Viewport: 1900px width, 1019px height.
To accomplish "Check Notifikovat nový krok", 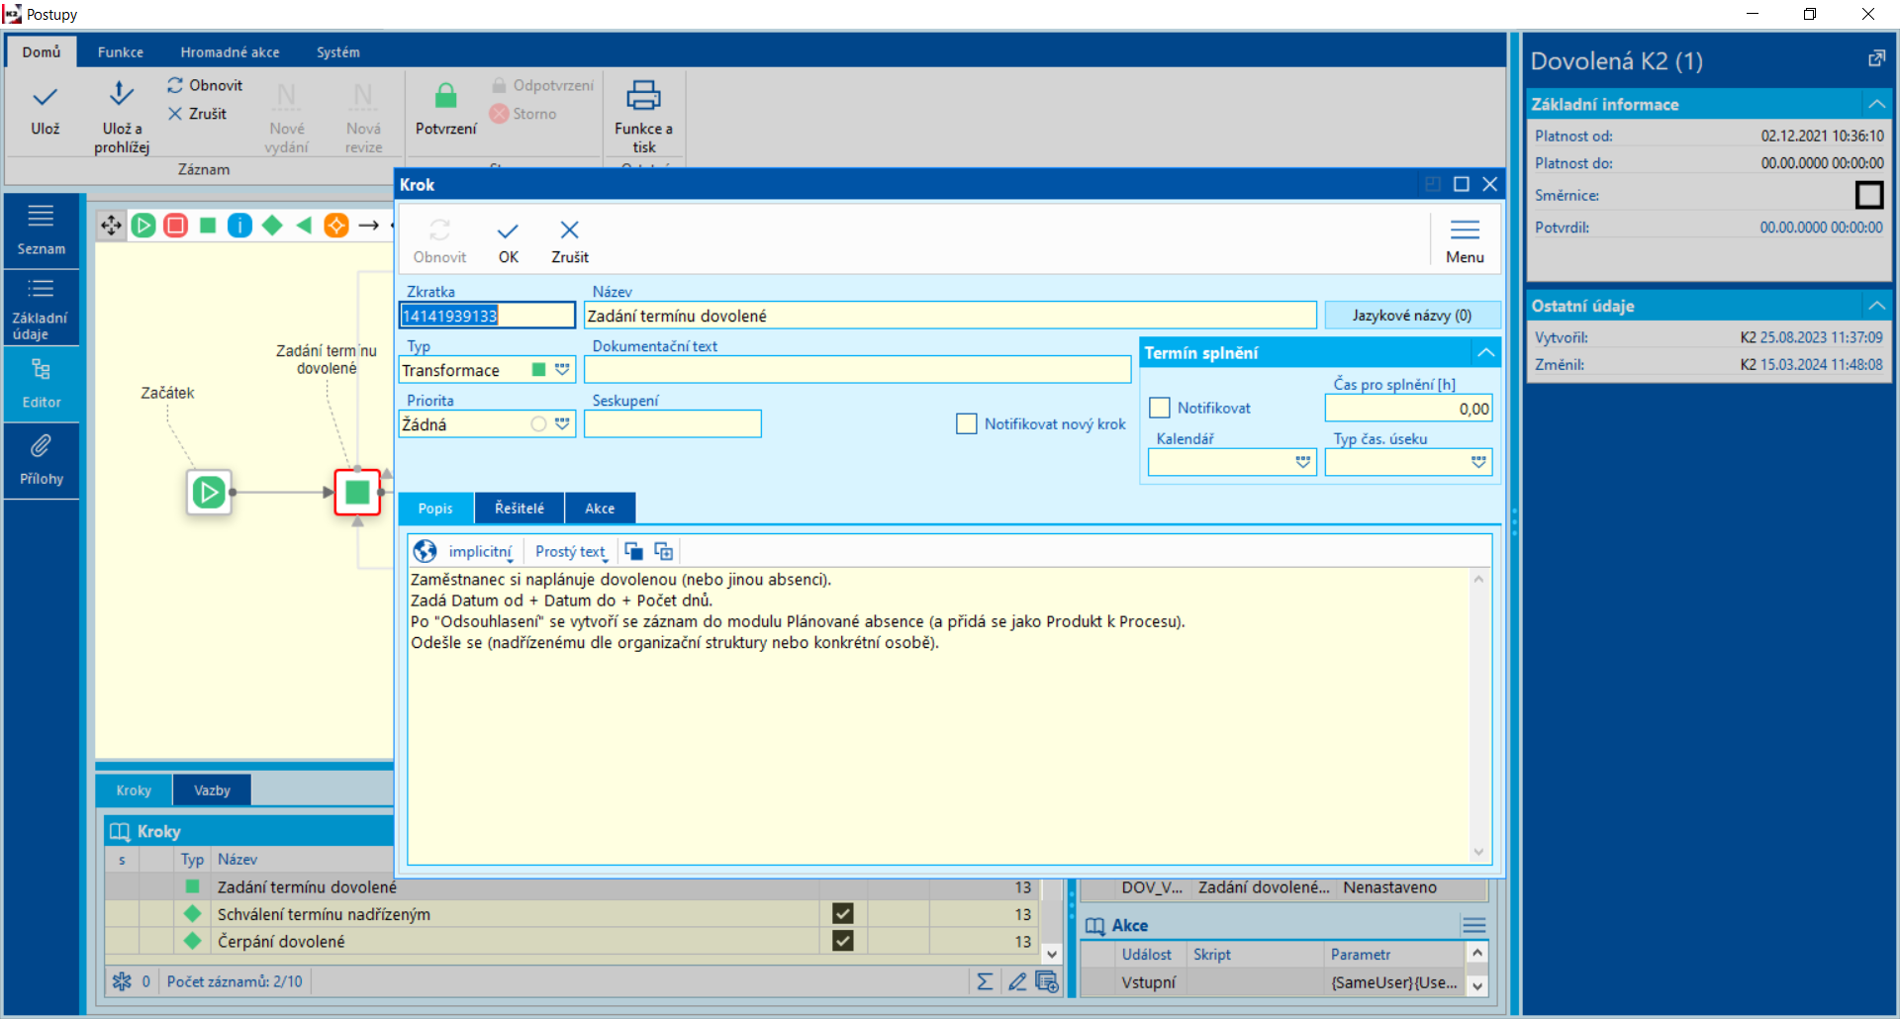I will point(967,423).
